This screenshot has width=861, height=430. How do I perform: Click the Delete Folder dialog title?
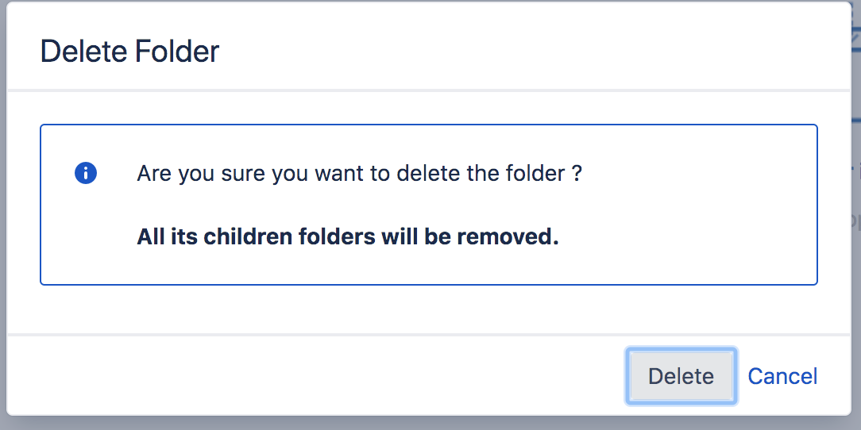(x=129, y=52)
